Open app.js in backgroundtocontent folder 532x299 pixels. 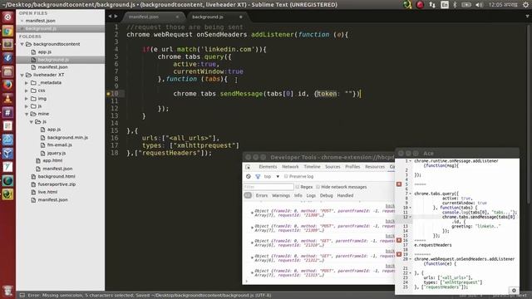44,51
